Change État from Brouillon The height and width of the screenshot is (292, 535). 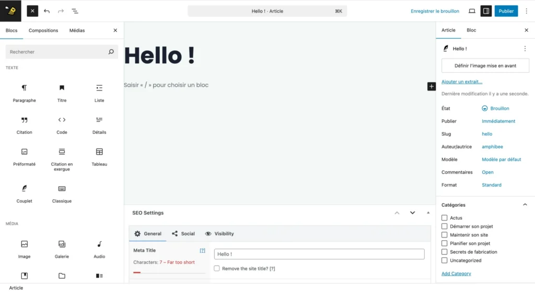point(495,108)
